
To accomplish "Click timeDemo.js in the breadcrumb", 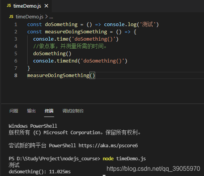I will pyautogui.click(x=30, y=16).
